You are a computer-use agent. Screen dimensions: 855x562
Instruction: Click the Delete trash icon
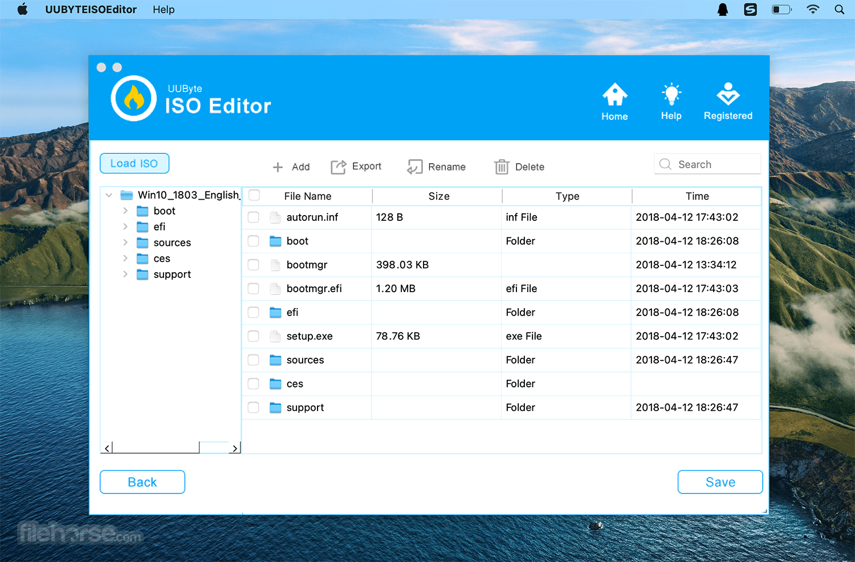502,167
